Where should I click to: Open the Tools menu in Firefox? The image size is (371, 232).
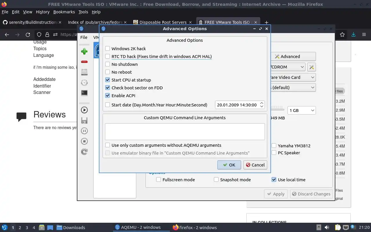click(x=83, y=12)
